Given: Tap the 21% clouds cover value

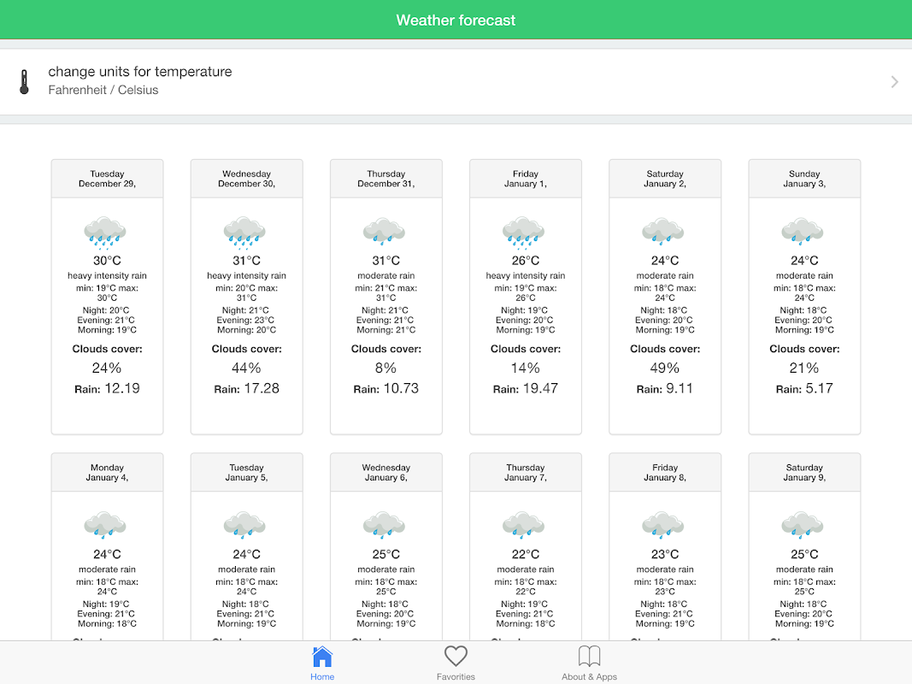Looking at the screenshot, I should [x=804, y=369].
